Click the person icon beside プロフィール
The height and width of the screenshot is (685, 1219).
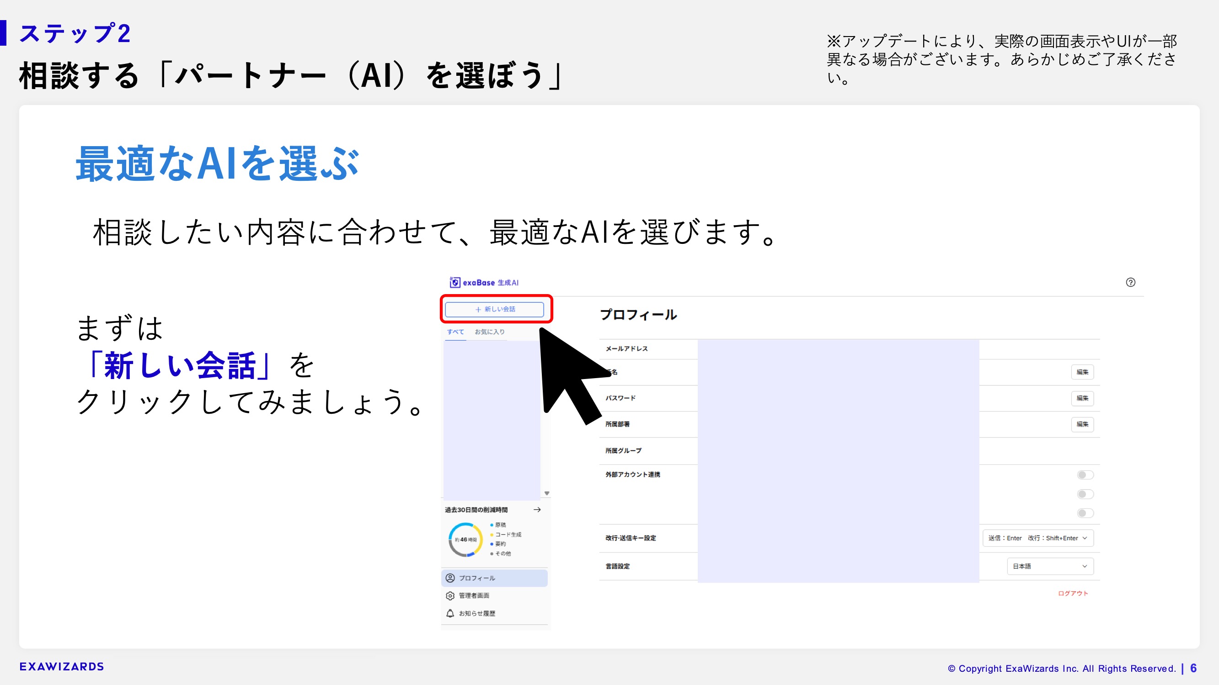(450, 578)
